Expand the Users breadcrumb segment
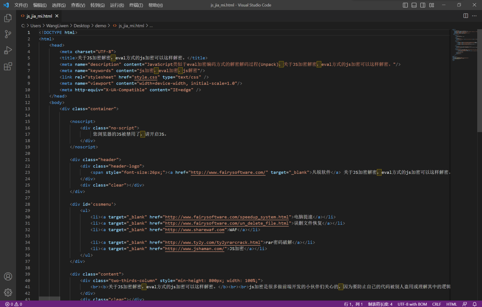The width and height of the screenshot is (482, 307). pos(35,26)
